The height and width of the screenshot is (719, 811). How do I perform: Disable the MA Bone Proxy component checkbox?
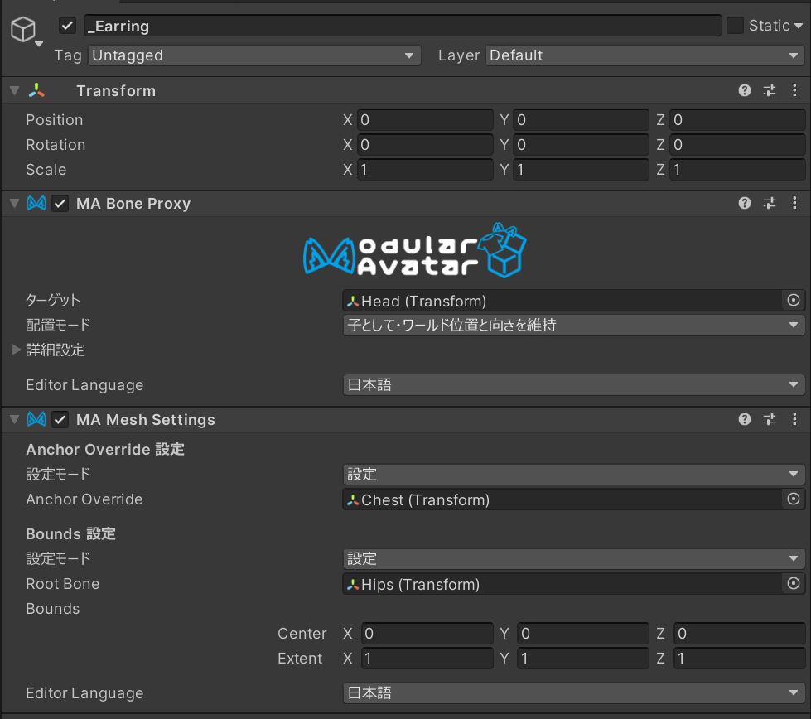point(60,203)
